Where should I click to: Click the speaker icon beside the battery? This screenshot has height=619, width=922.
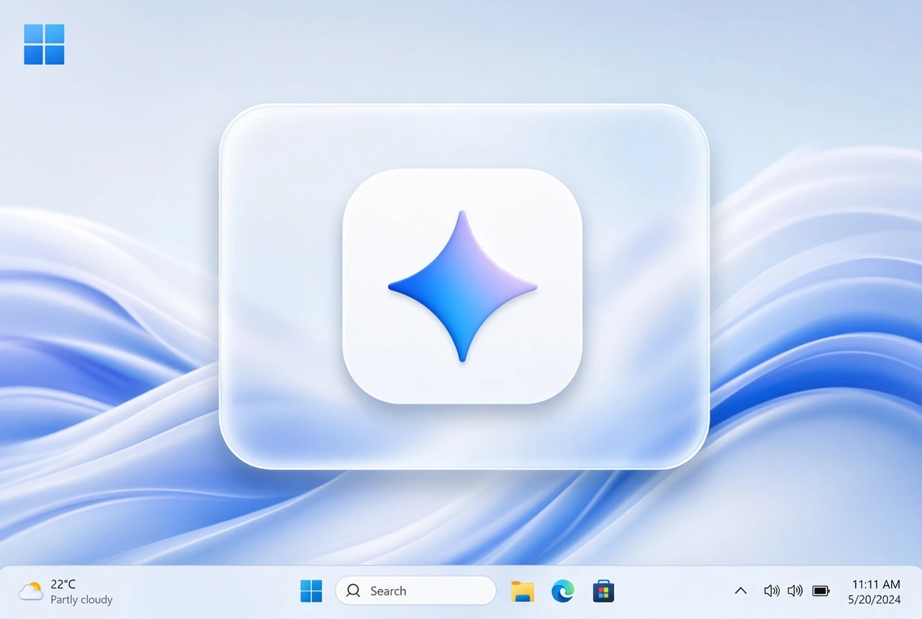click(795, 591)
